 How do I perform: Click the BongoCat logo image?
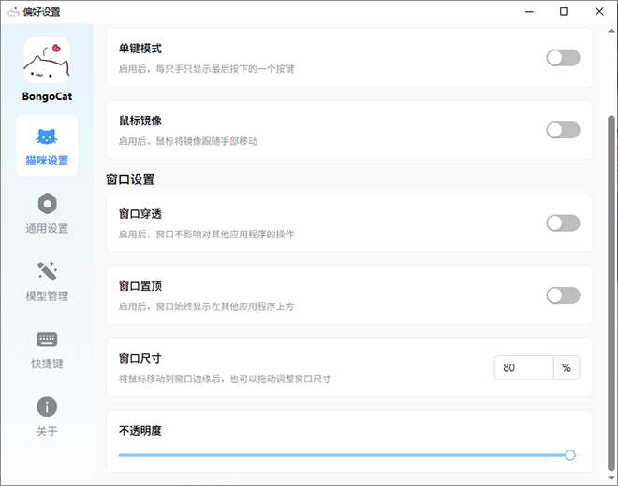(47, 60)
